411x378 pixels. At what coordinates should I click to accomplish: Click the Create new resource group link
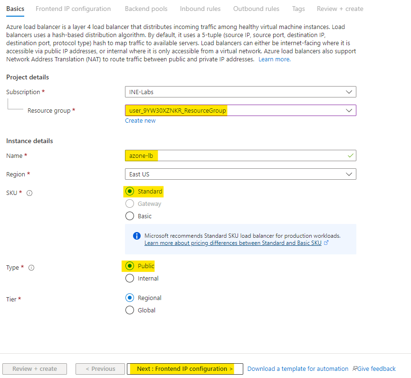tap(140, 121)
